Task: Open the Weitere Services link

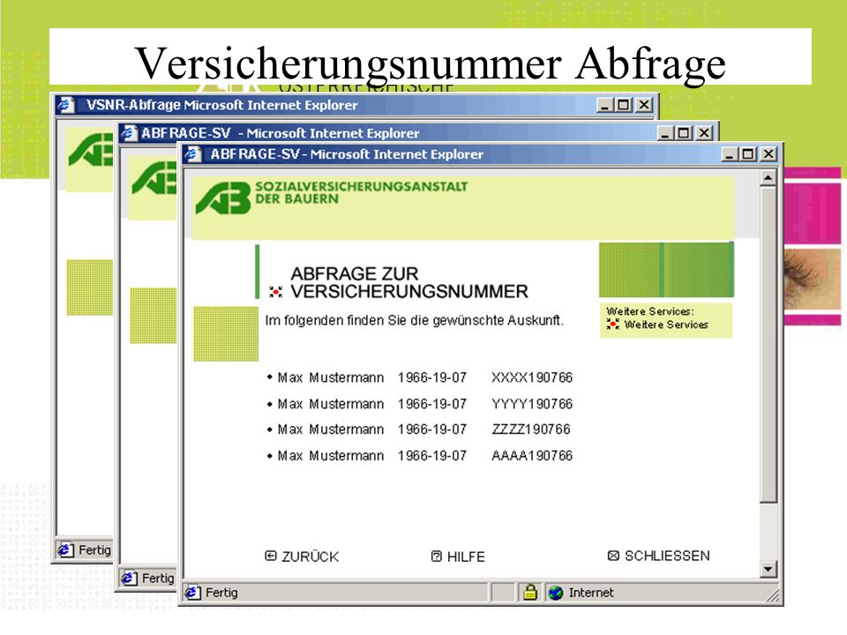Action: coord(657,325)
